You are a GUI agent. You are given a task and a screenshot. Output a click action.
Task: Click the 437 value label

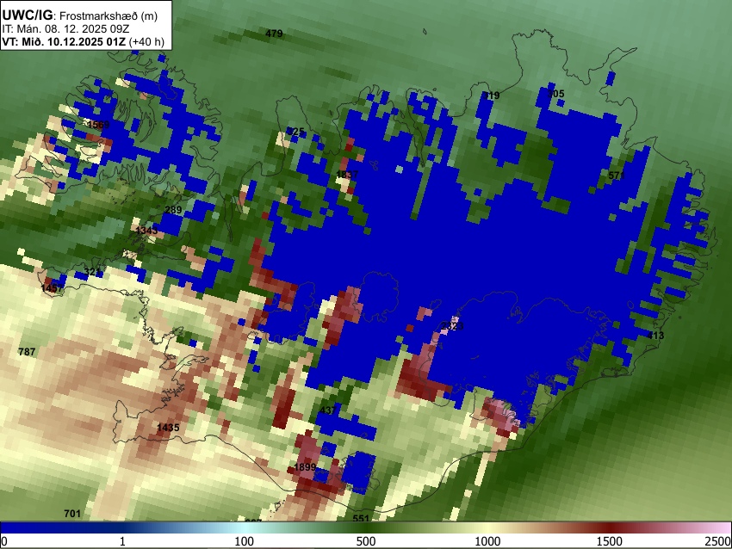pos(328,410)
